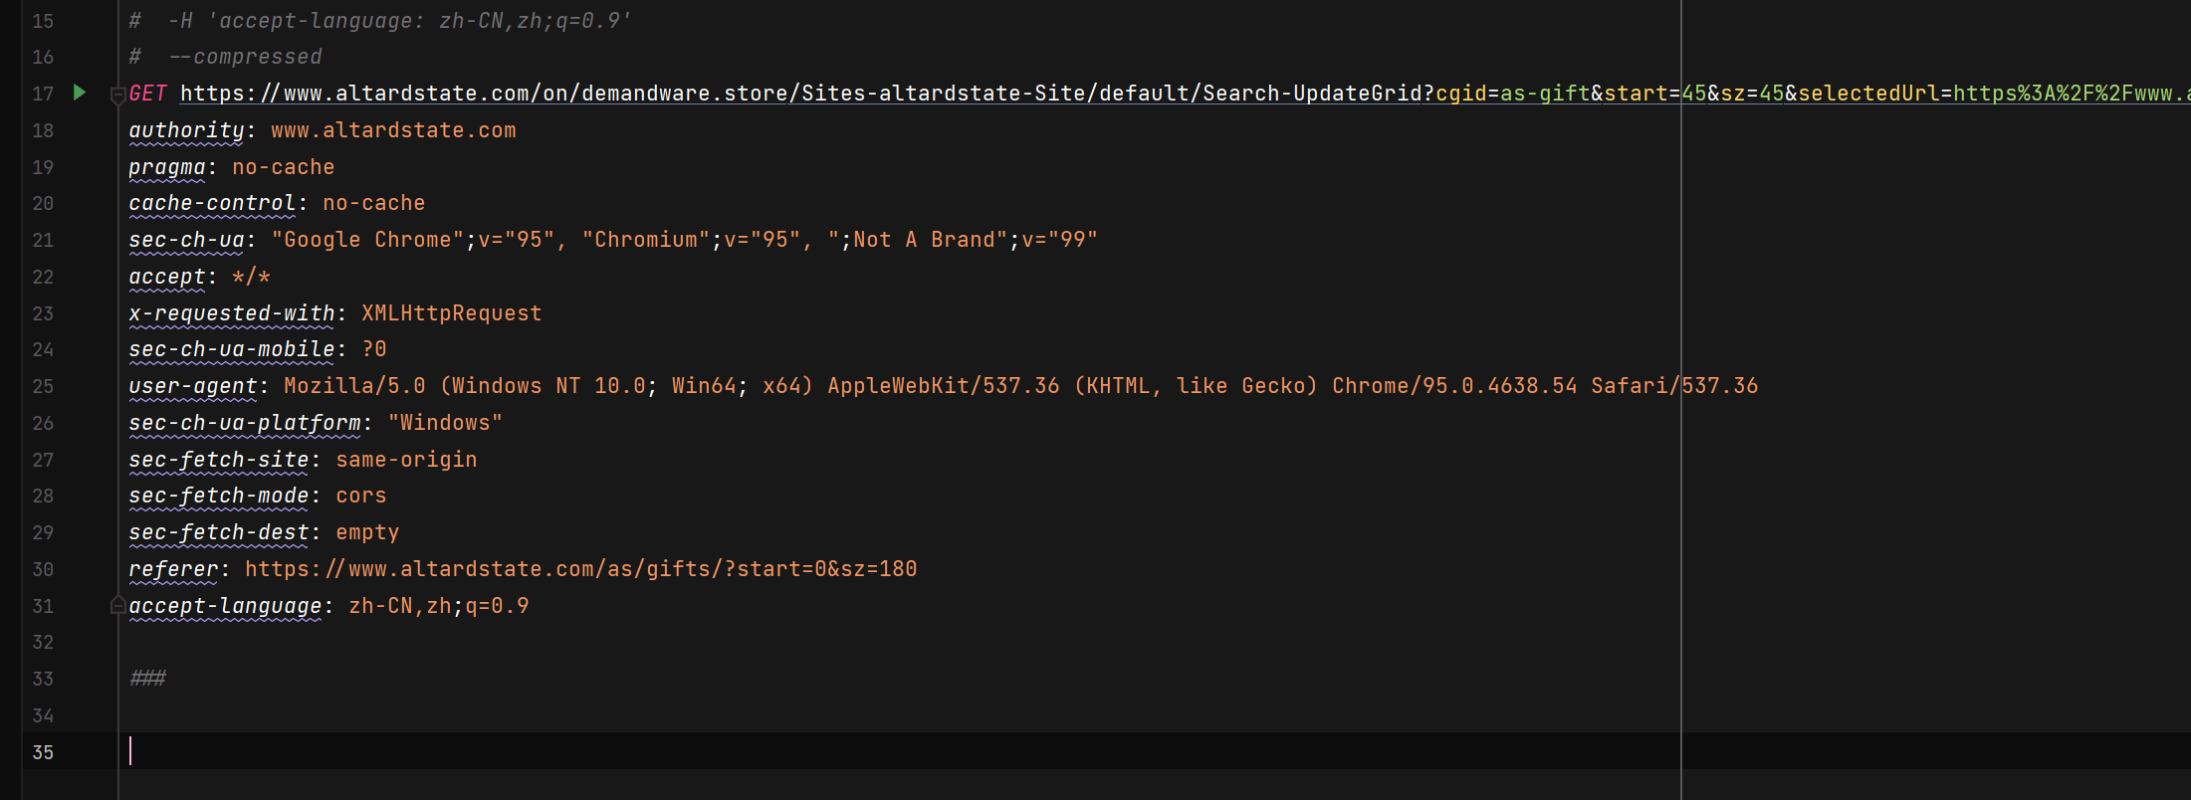Viewport: 2191px width, 800px height.
Task: Click the pragma header name
Action: tap(167, 167)
